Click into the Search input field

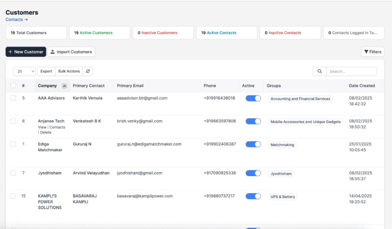coord(351,71)
